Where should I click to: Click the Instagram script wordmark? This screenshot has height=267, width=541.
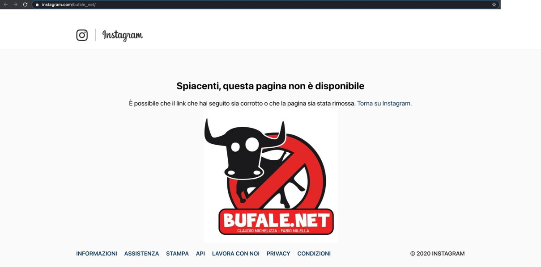(x=123, y=35)
